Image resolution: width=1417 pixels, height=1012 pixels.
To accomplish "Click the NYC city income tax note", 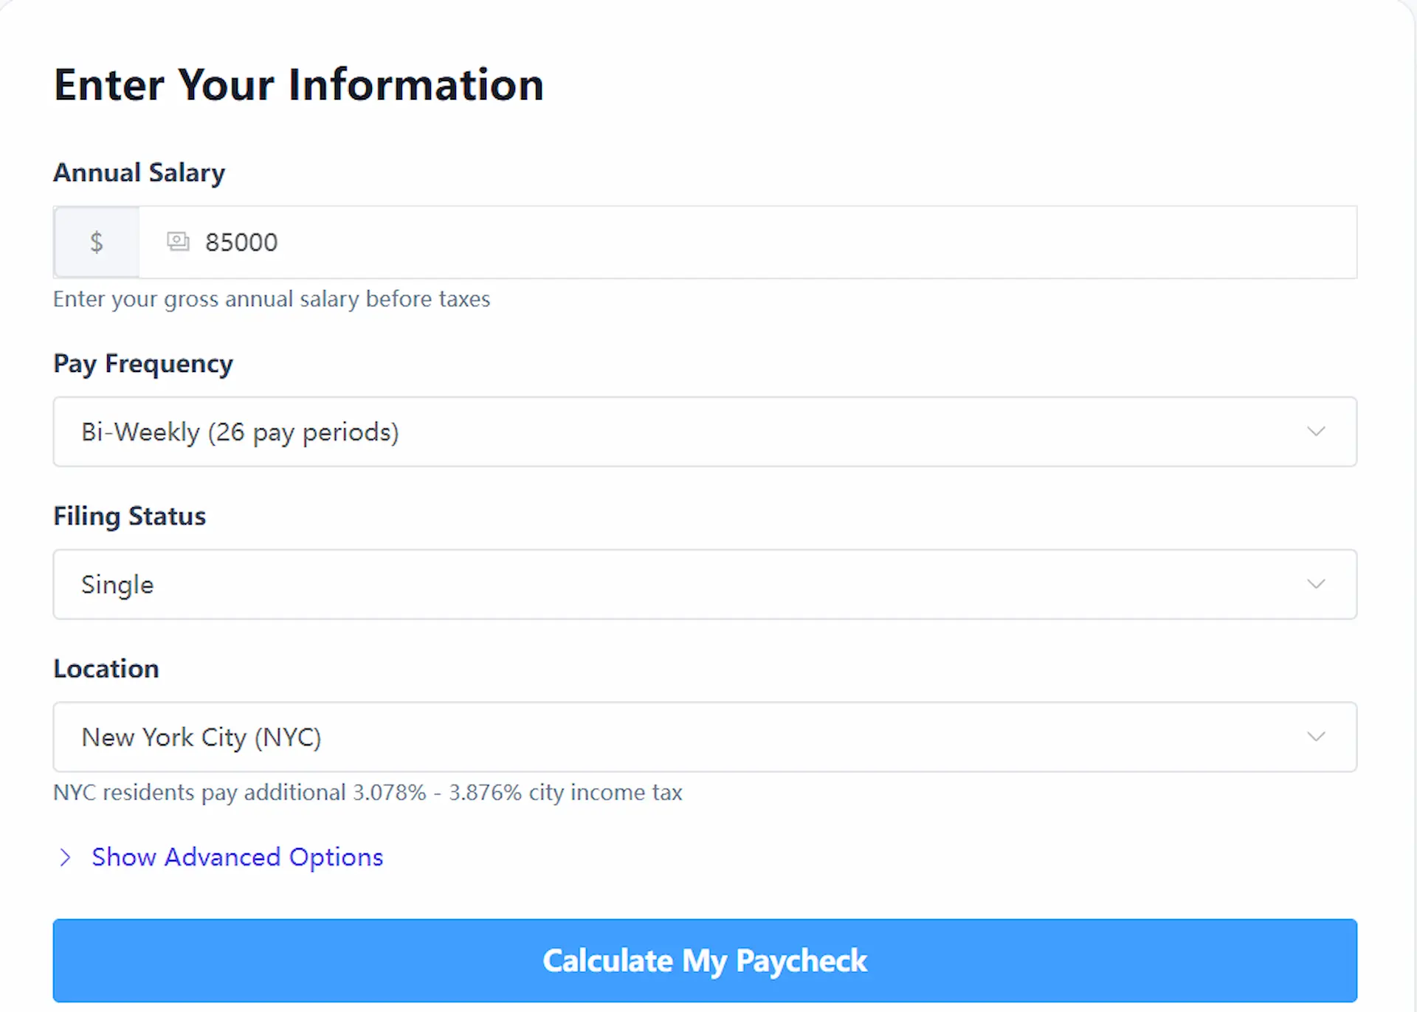I will [x=368, y=792].
